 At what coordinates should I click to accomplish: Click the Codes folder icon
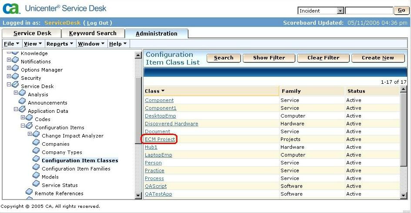30,118
